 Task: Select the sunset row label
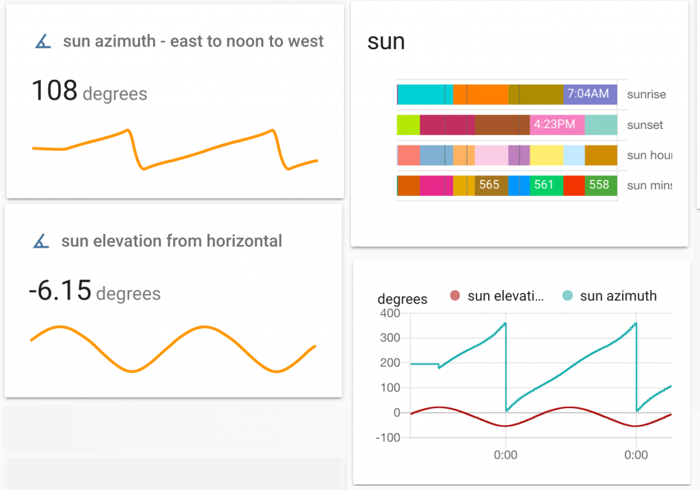(645, 125)
